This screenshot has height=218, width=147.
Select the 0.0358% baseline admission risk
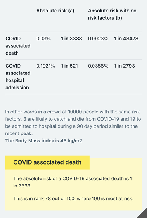(x=98, y=66)
